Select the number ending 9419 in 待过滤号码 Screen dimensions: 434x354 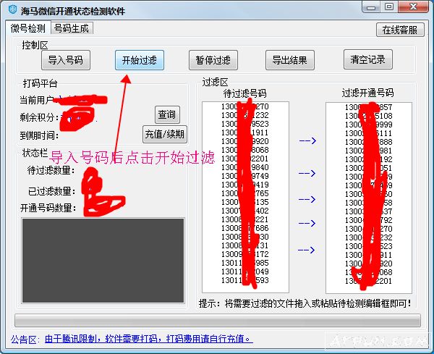click(x=244, y=185)
